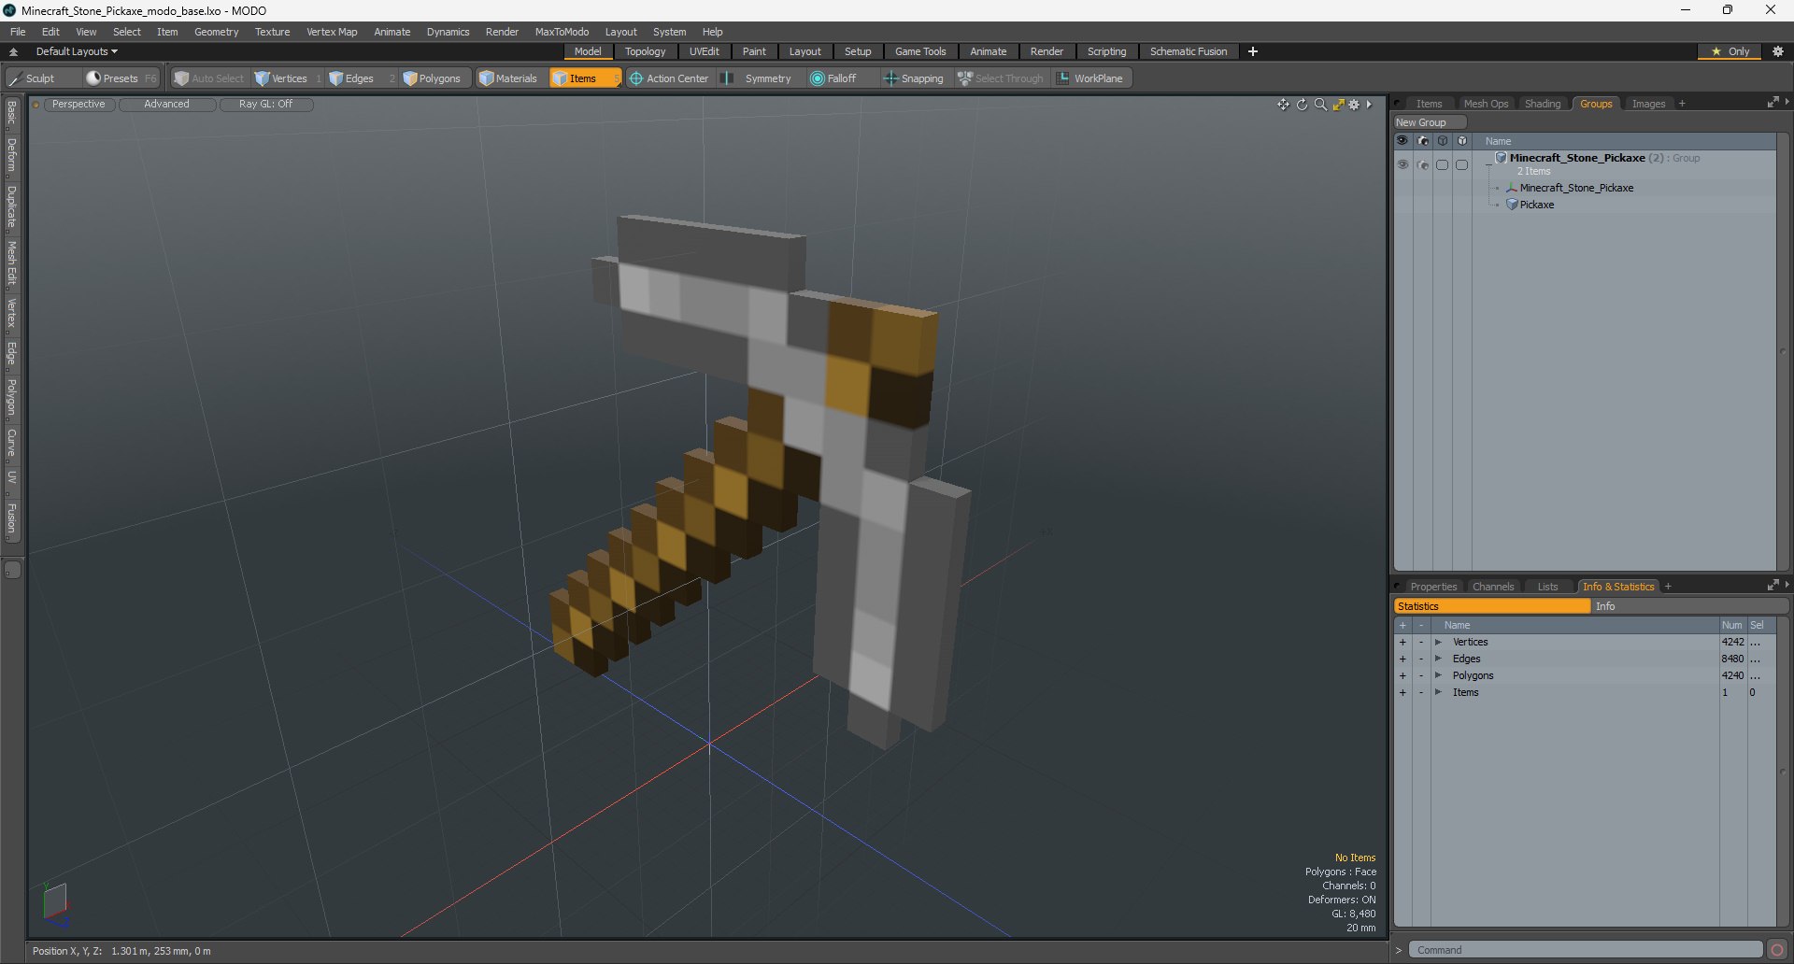Screen dimensions: 1794x964
Task: Toggle the group's lock checkbox
Action: 1462,164
